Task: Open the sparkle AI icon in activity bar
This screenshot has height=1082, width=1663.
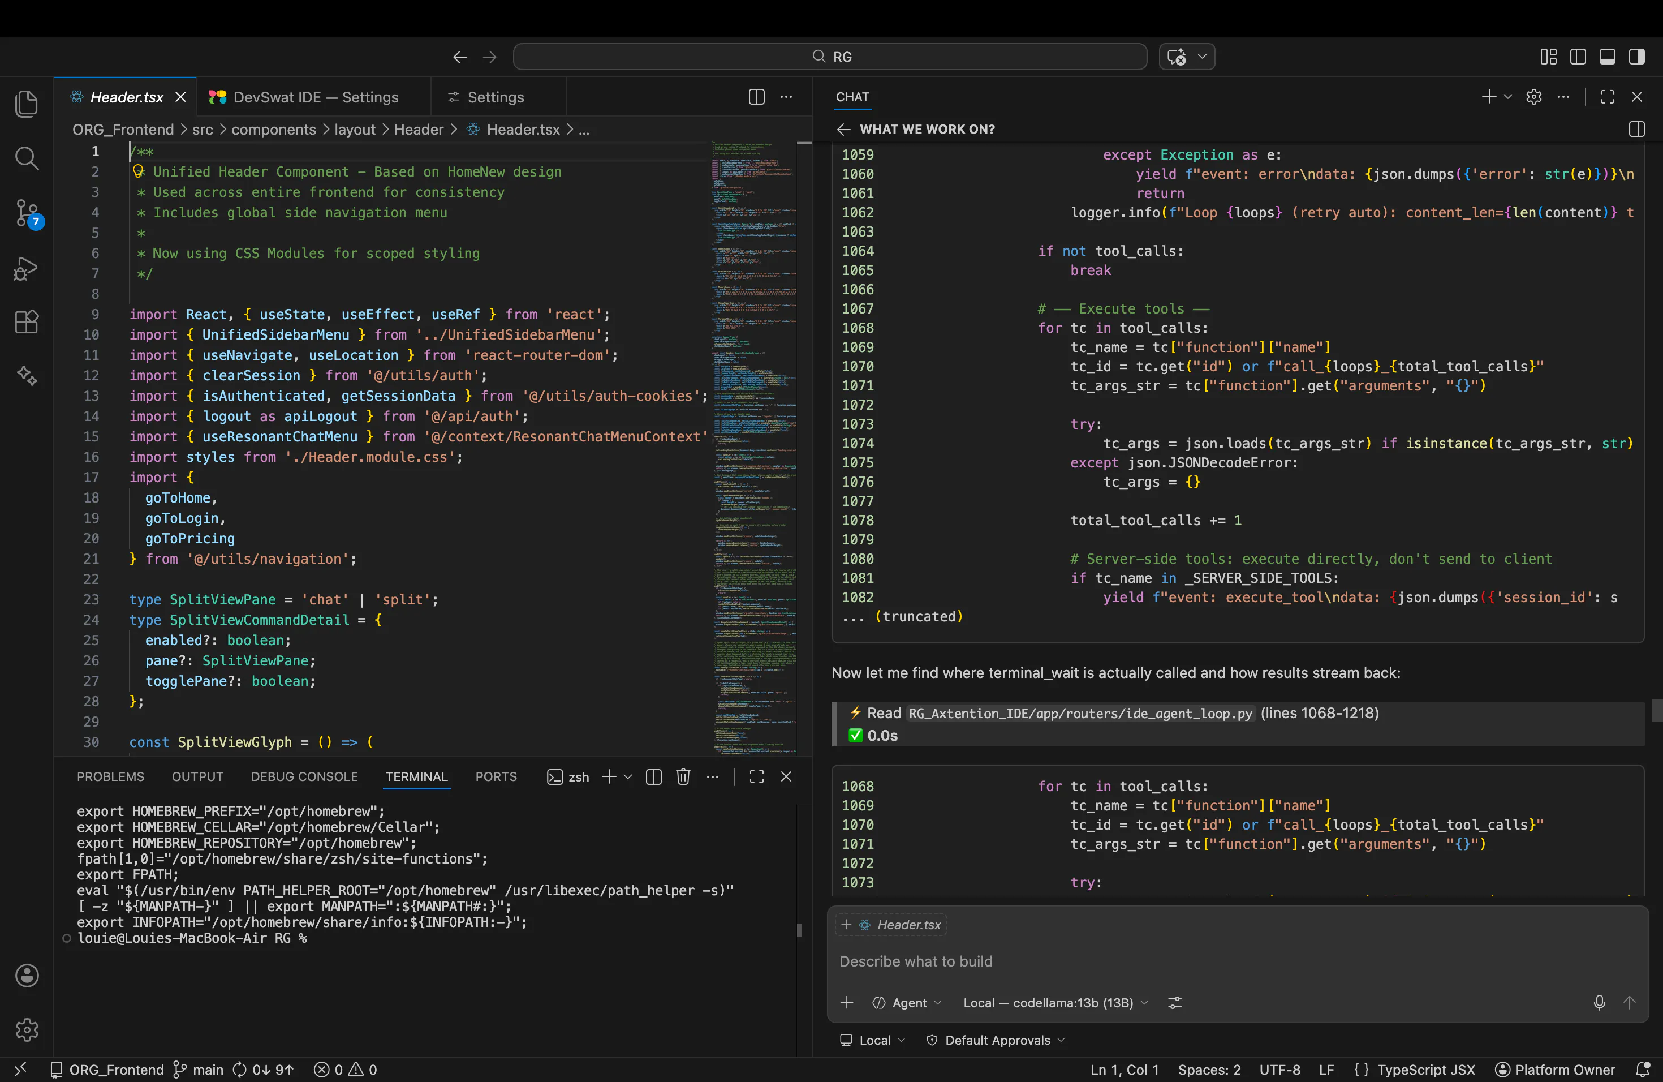Action: (27, 376)
